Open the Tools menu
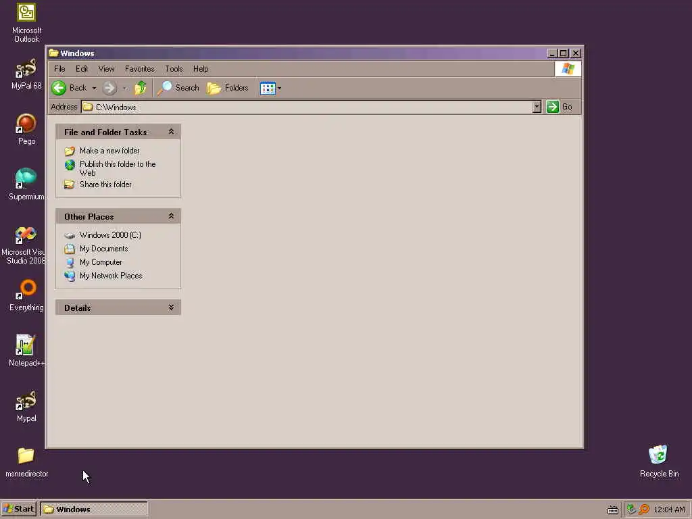The width and height of the screenshot is (692, 519). coord(174,69)
